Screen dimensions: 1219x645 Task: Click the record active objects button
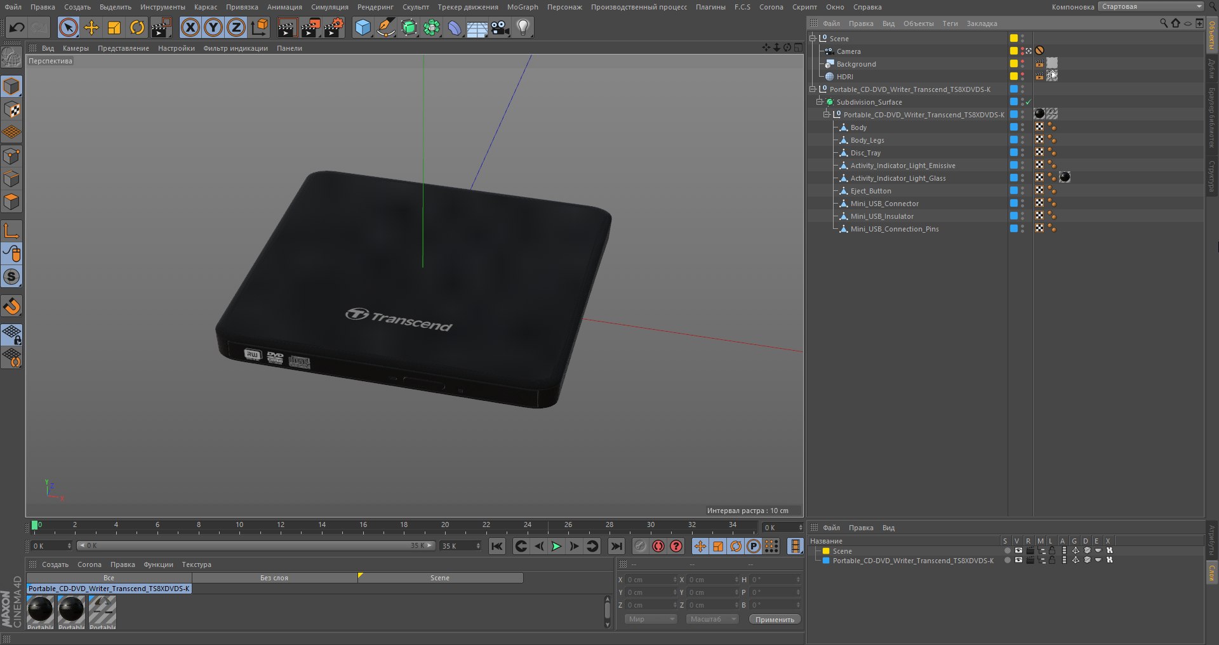pos(641,546)
